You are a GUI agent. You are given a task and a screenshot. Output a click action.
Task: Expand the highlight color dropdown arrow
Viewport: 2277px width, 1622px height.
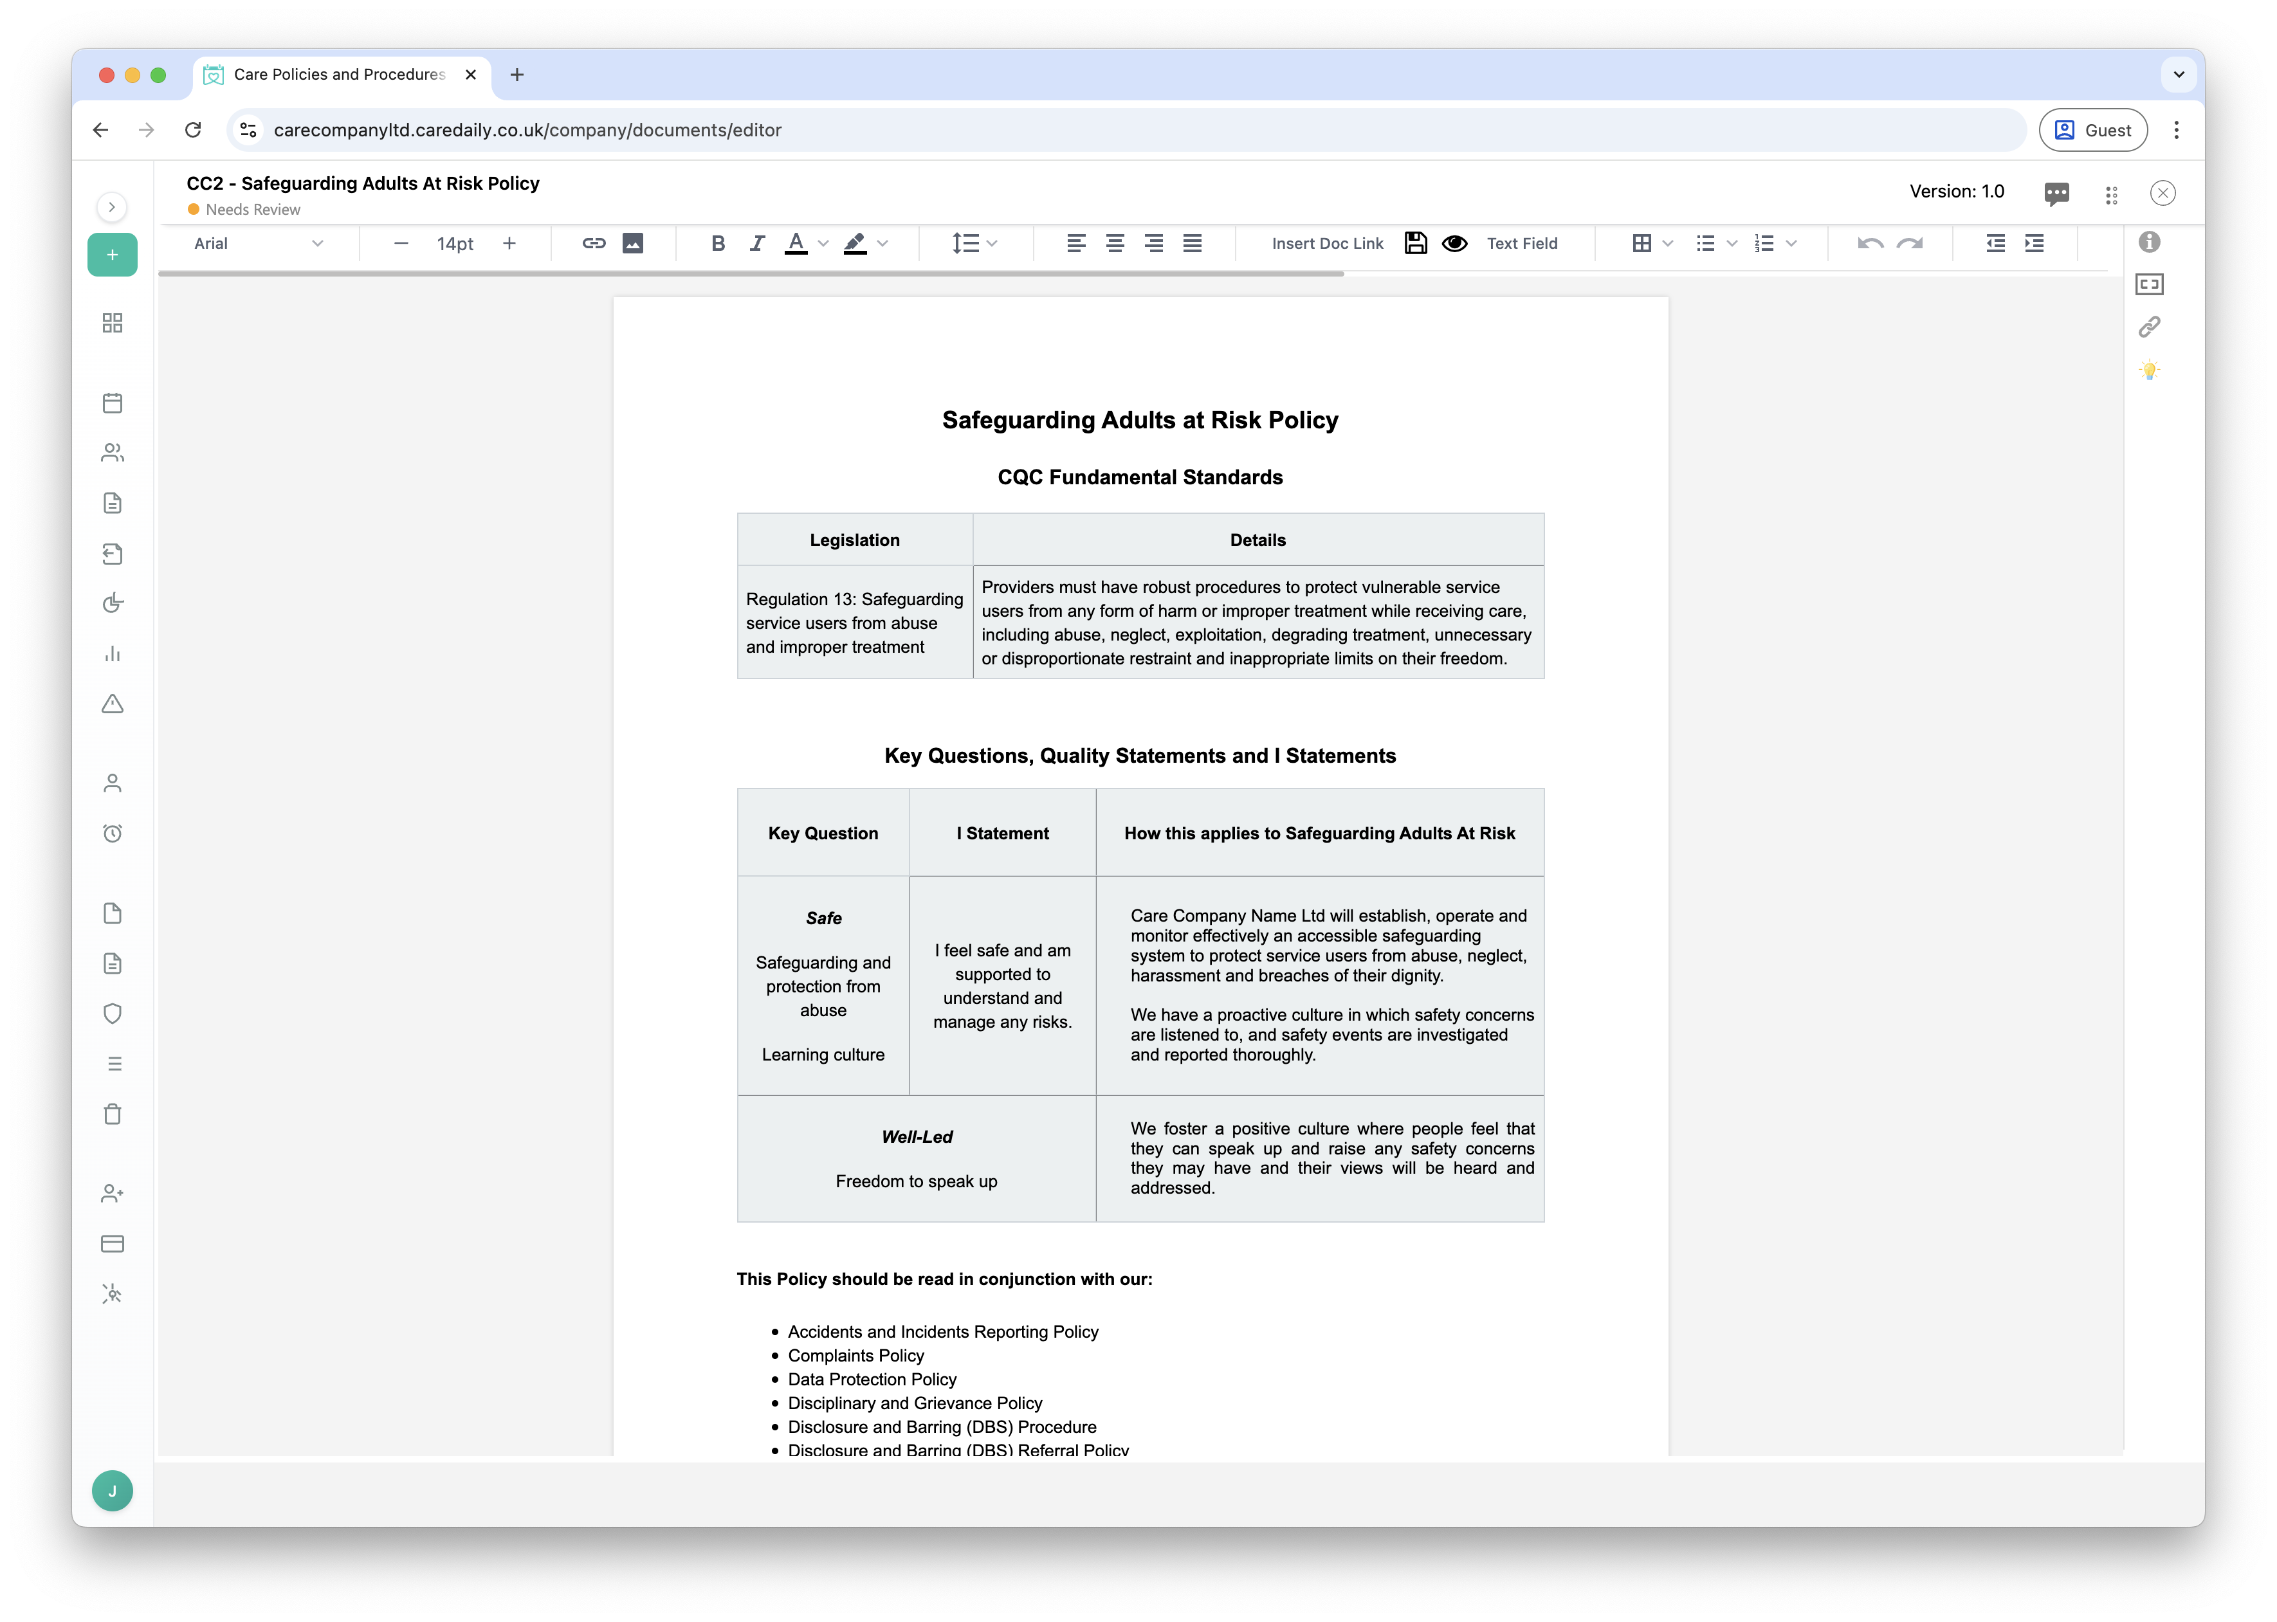coord(882,242)
